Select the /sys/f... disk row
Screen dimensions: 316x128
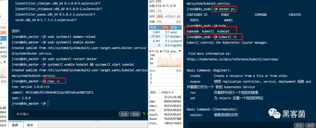pos(165,115)
